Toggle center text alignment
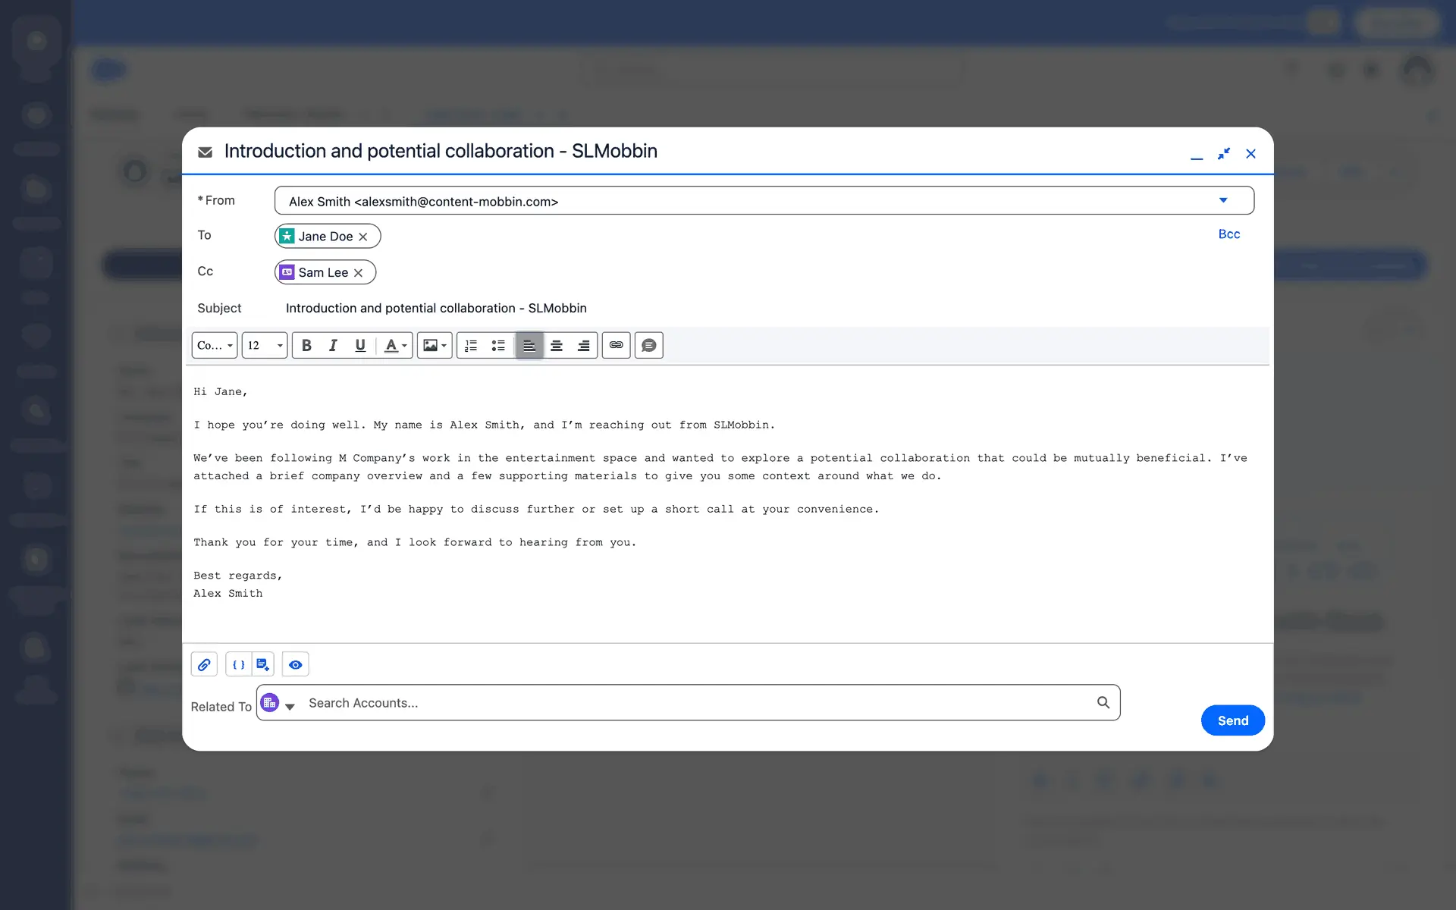1456x910 pixels. click(557, 346)
